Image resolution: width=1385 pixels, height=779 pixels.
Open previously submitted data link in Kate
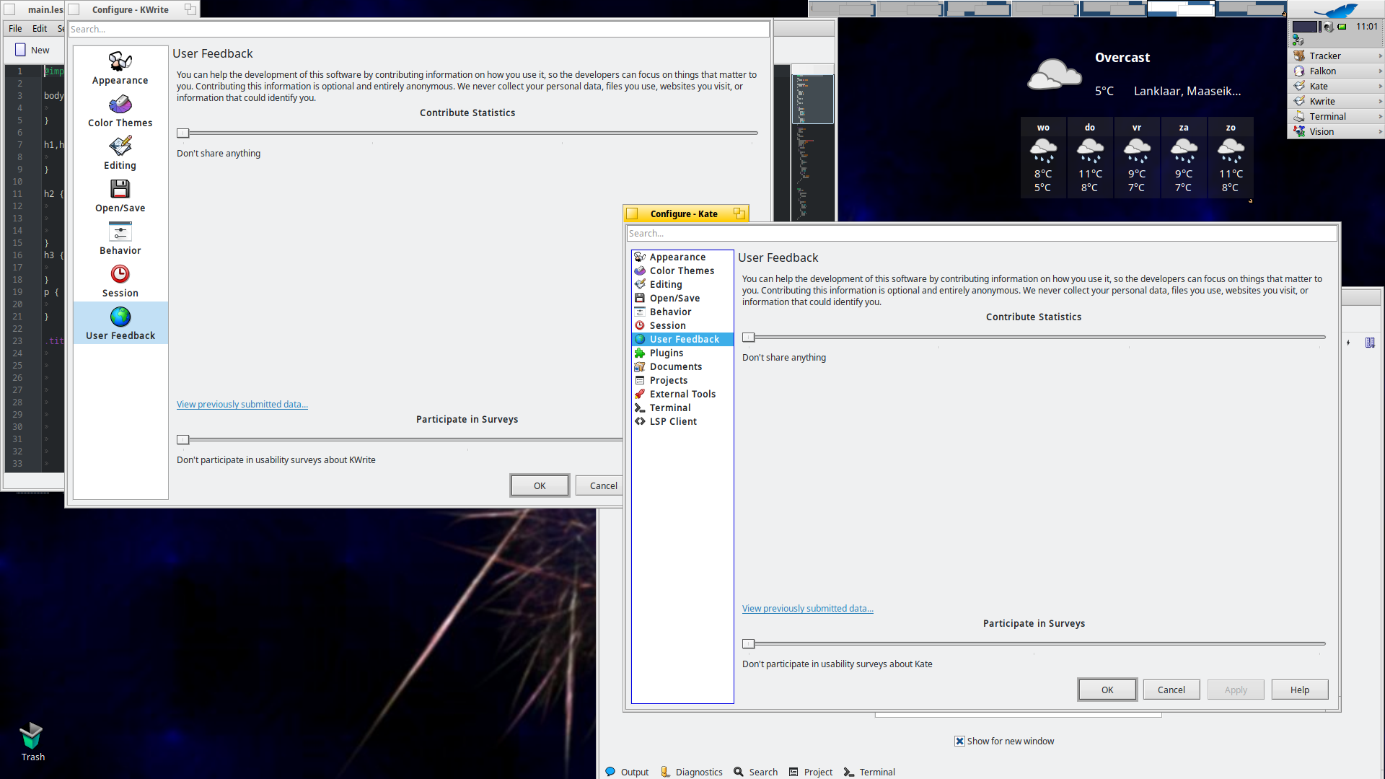(808, 608)
